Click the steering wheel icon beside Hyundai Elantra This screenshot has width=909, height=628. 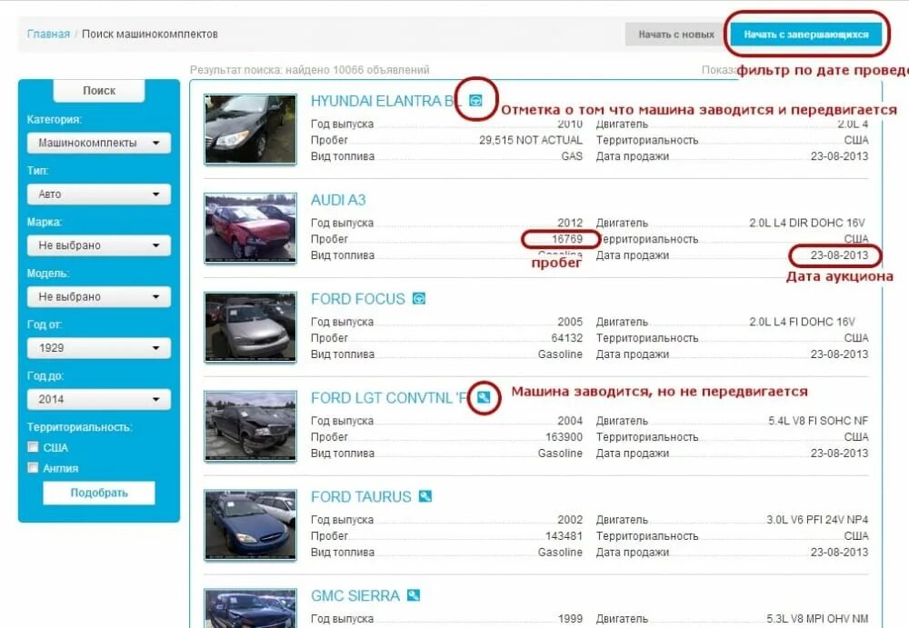[475, 101]
